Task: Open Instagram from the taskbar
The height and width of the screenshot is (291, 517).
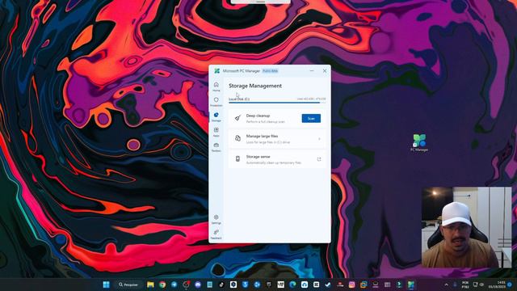Action: 352,285
